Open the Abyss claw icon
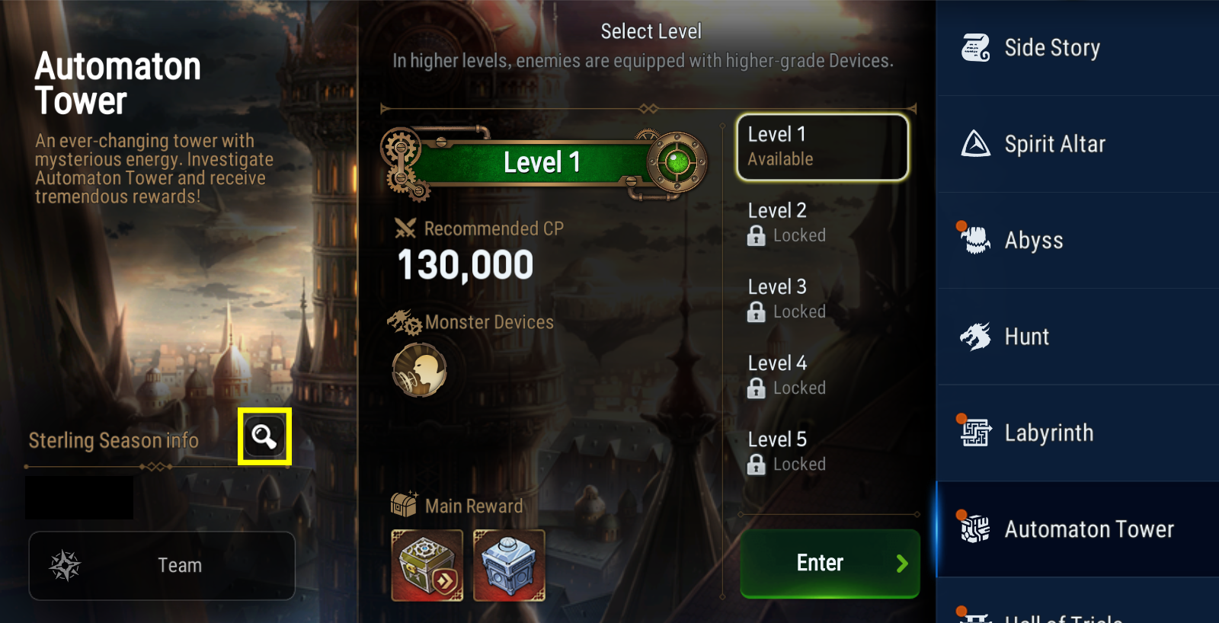This screenshot has width=1219, height=623. coord(975,240)
